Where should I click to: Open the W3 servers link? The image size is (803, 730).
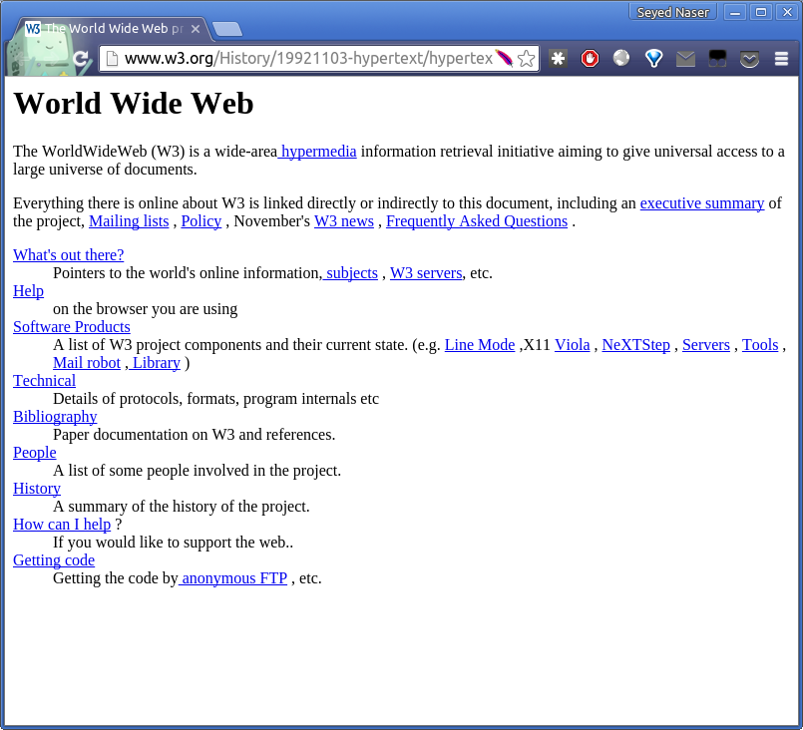(x=426, y=273)
